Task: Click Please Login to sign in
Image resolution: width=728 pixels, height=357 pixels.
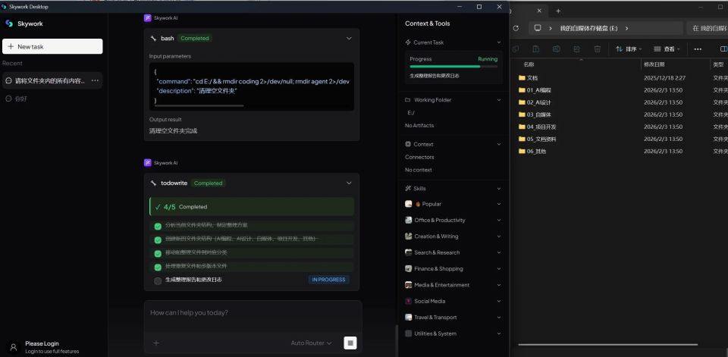Action: 42,343
